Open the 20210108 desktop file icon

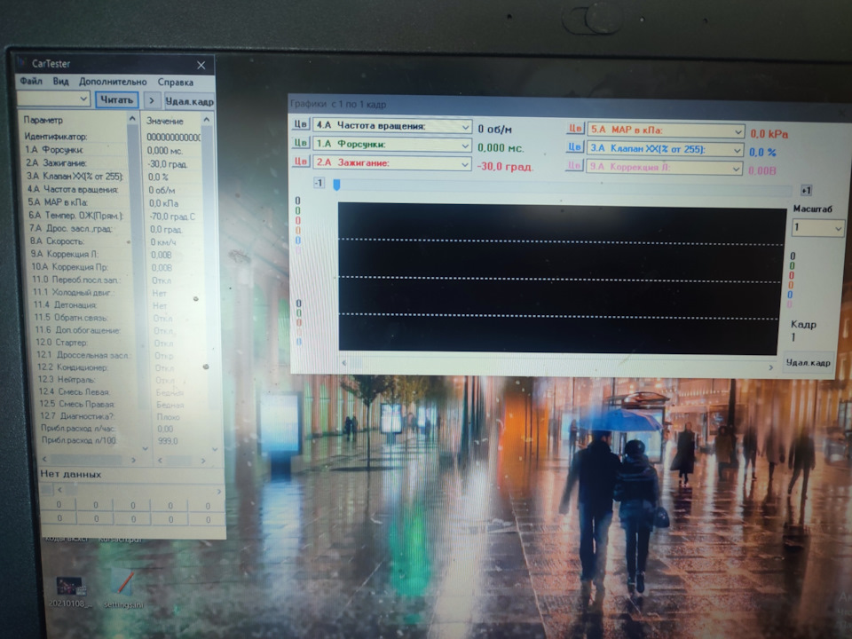point(71,591)
